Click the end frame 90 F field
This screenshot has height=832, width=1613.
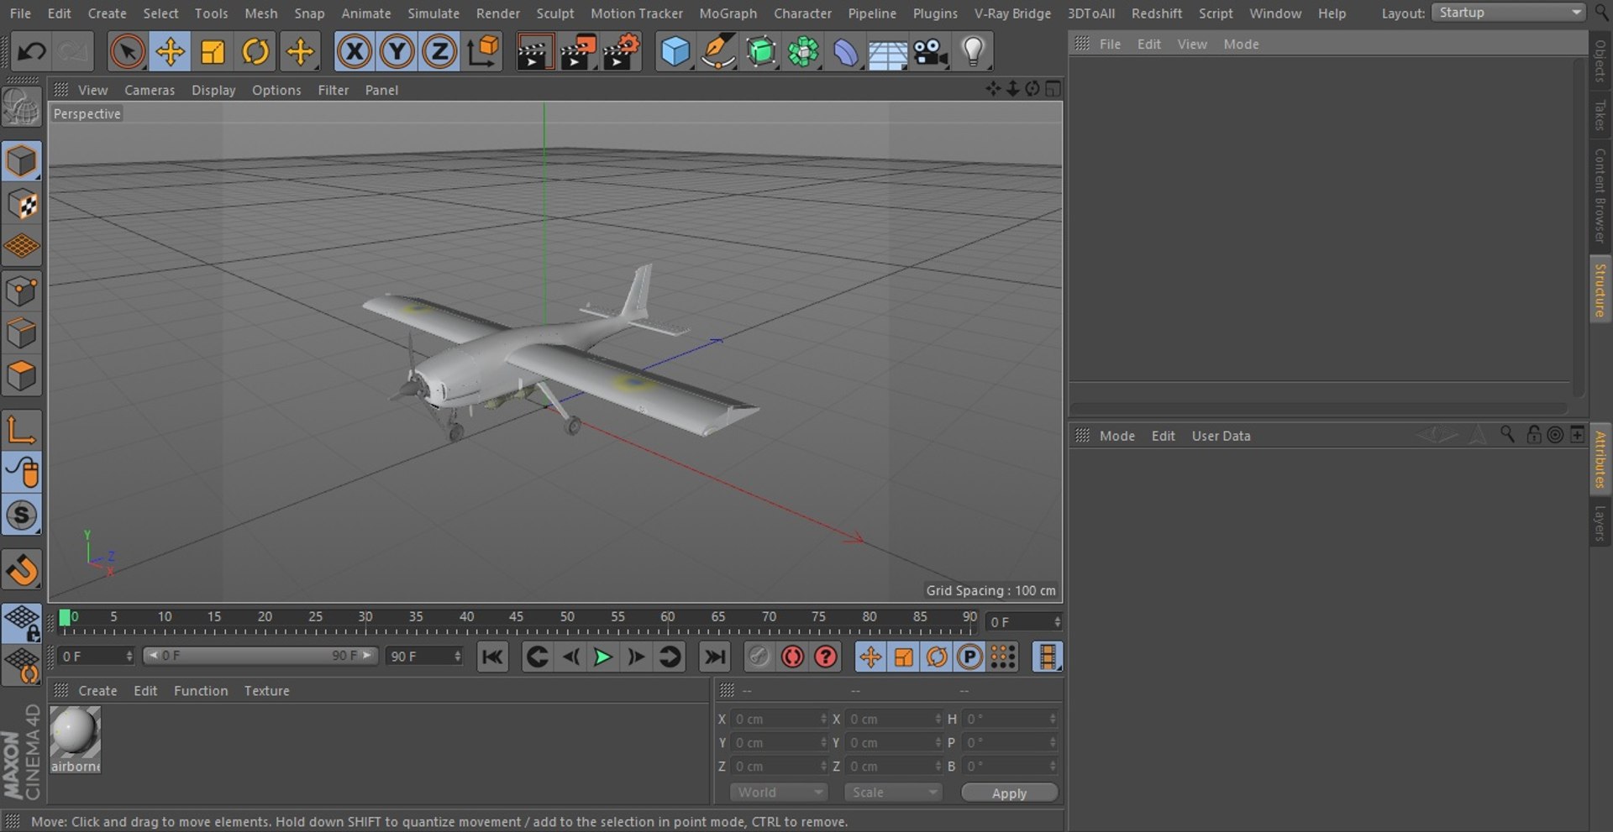tap(424, 656)
